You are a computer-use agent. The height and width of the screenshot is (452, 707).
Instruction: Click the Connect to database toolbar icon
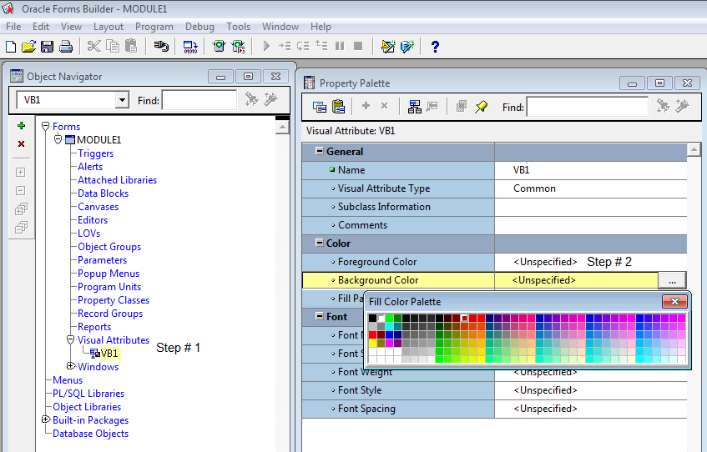click(x=162, y=47)
